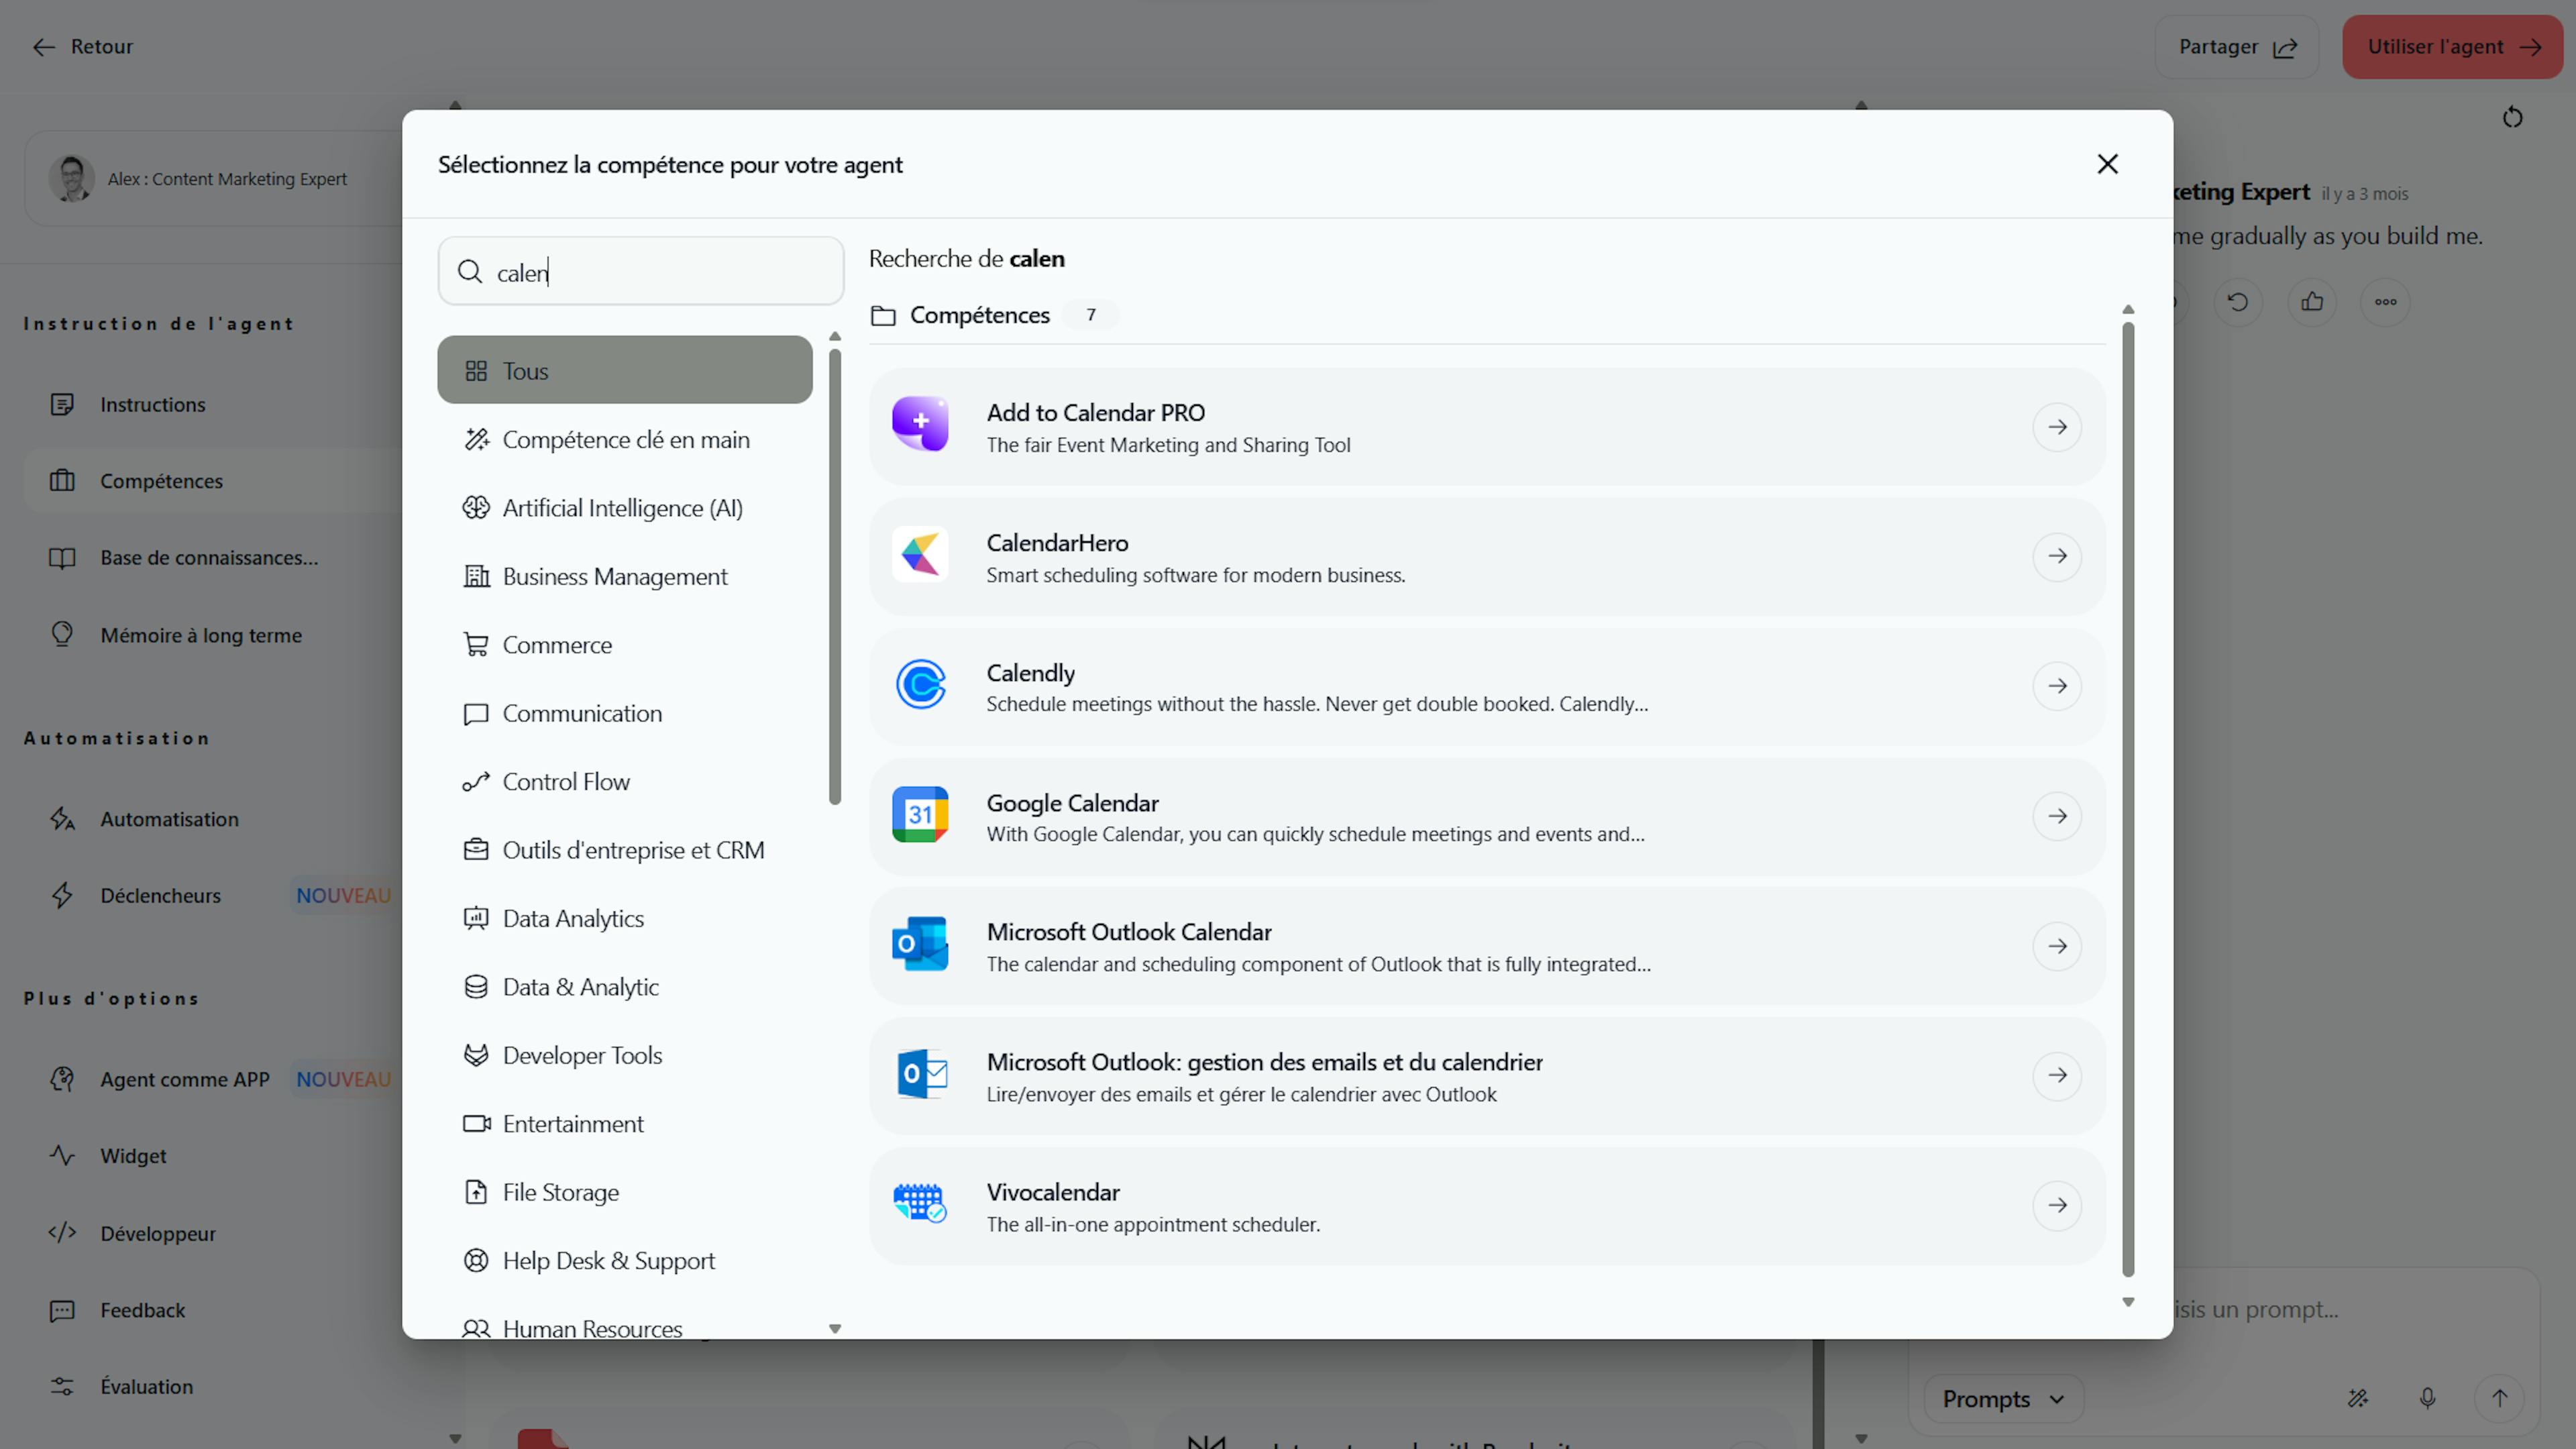This screenshot has height=1449, width=2576.
Task: Open Google Calendar skill icon
Action: click(x=920, y=815)
